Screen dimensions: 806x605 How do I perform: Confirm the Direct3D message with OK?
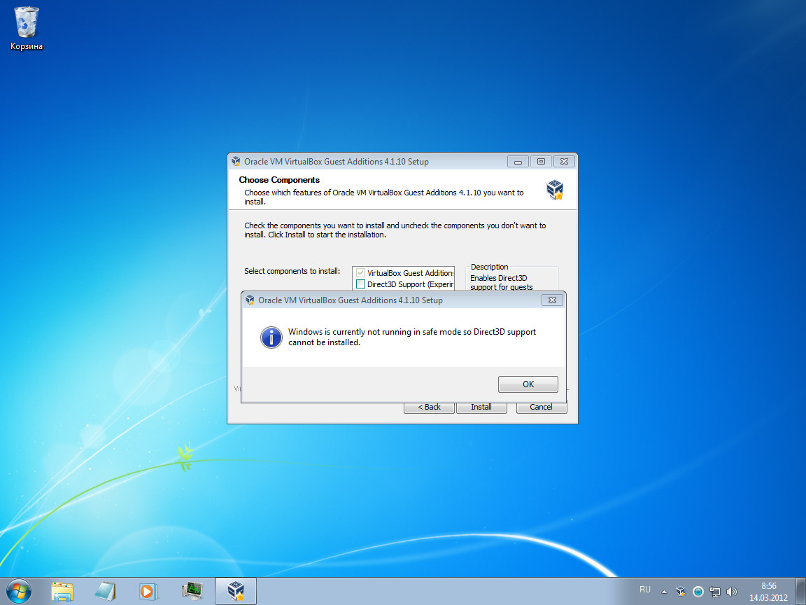coord(528,384)
